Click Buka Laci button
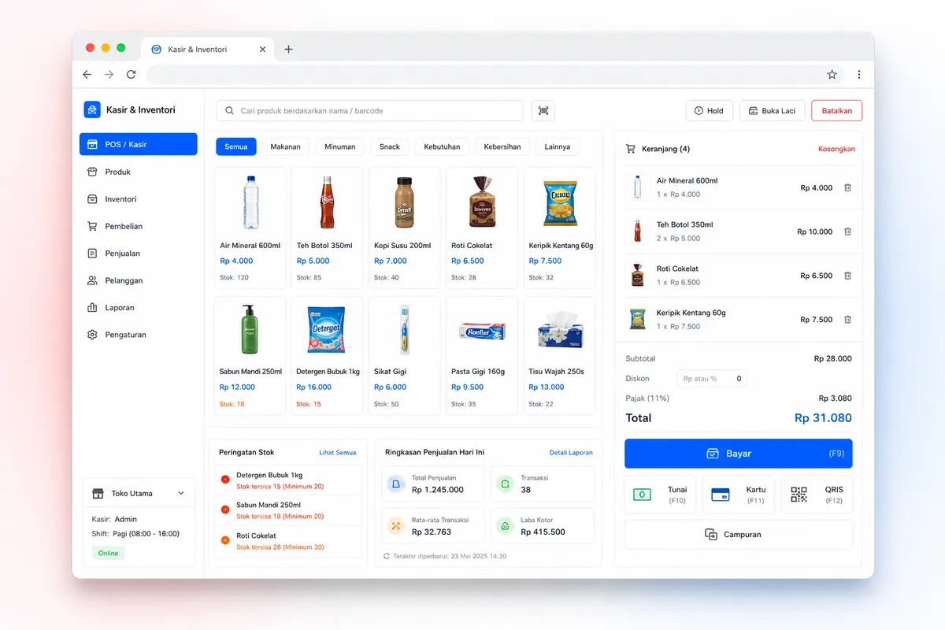The image size is (945, 630). (x=773, y=111)
